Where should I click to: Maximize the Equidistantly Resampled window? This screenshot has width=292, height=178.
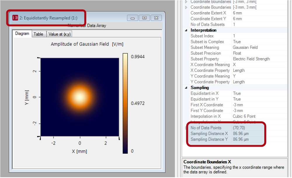(144, 18)
